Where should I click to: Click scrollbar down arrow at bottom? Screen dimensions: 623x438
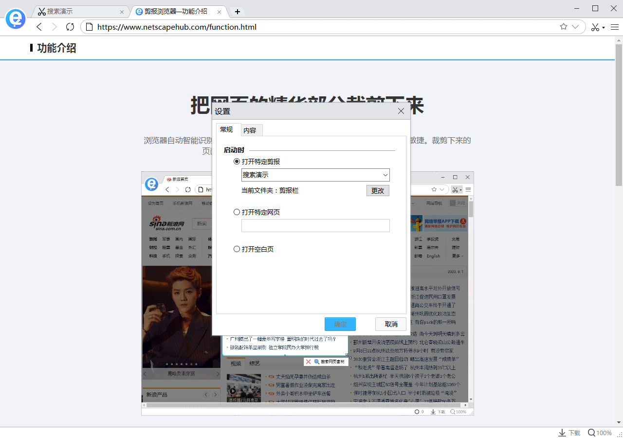click(x=619, y=422)
